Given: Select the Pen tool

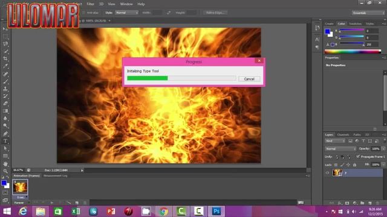Looking at the screenshot, I should [x=5, y=134].
